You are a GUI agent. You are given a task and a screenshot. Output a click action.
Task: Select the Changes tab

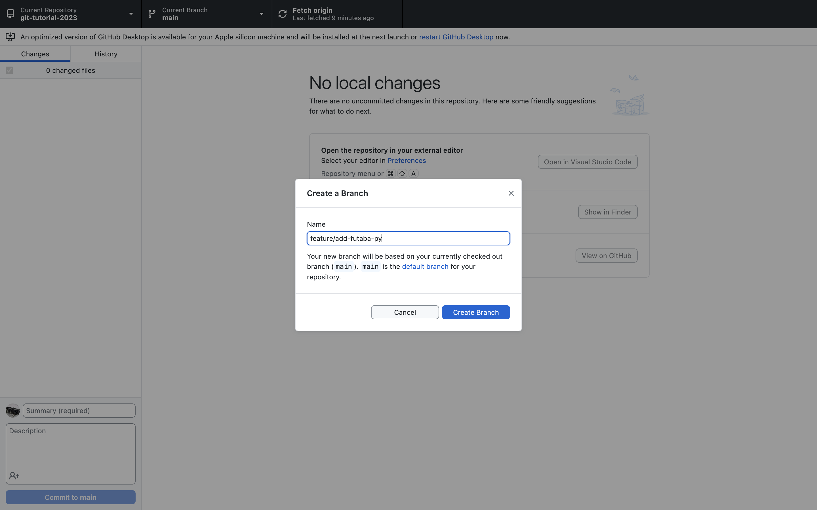pos(35,54)
